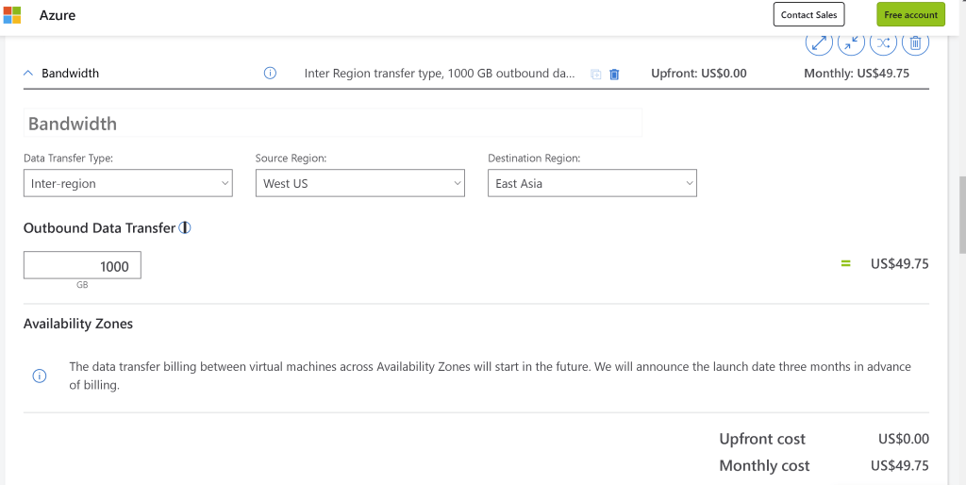The height and width of the screenshot is (485, 966).
Task: Click the Availability Zones info icon
Action: coord(40,376)
